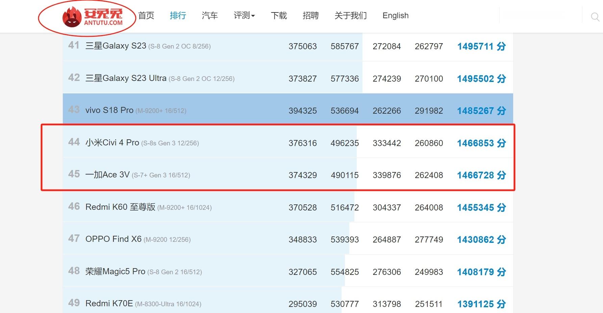
Task: Click rank number 49
Action: 74,303
